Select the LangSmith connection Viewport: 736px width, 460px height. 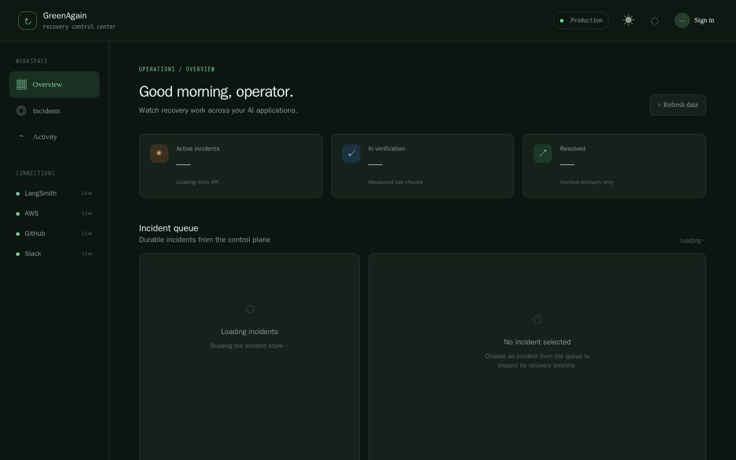pyautogui.click(x=54, y=193)
